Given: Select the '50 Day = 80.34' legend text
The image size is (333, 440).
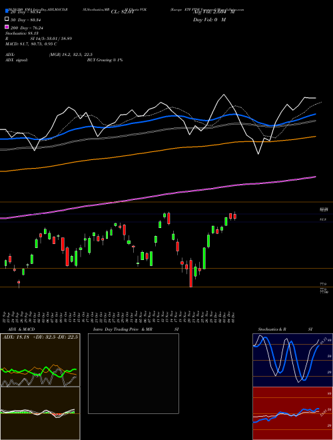Looking at the screenshot, I should 26,20.
